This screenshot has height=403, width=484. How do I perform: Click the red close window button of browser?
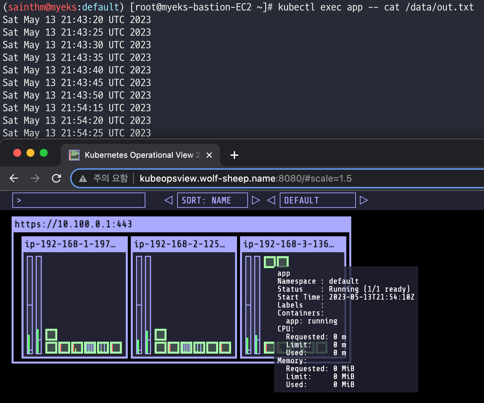tap(17, 153)
